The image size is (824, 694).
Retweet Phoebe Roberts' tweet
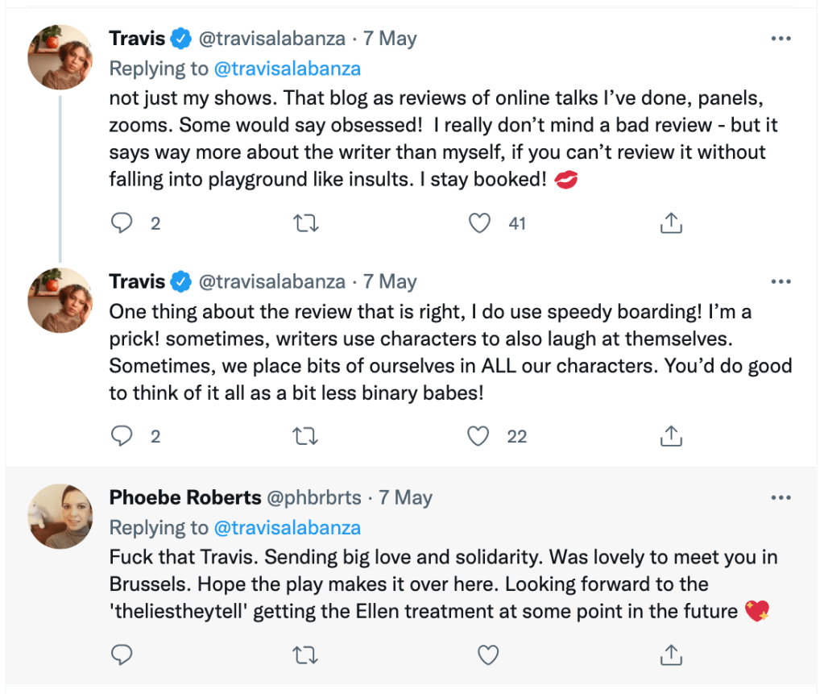point(305,654)
